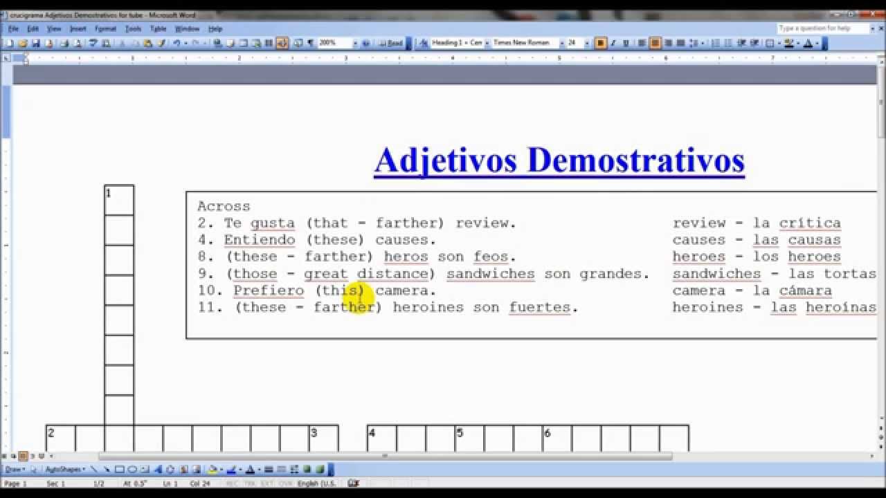The width and height of the screenshot is (886, 498).
Task: Open the Edit menu
Action: click(33, 29)
